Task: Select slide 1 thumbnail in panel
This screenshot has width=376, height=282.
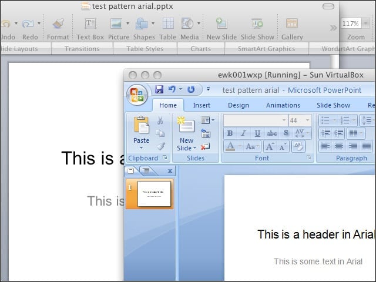Action: click(154, 194)
